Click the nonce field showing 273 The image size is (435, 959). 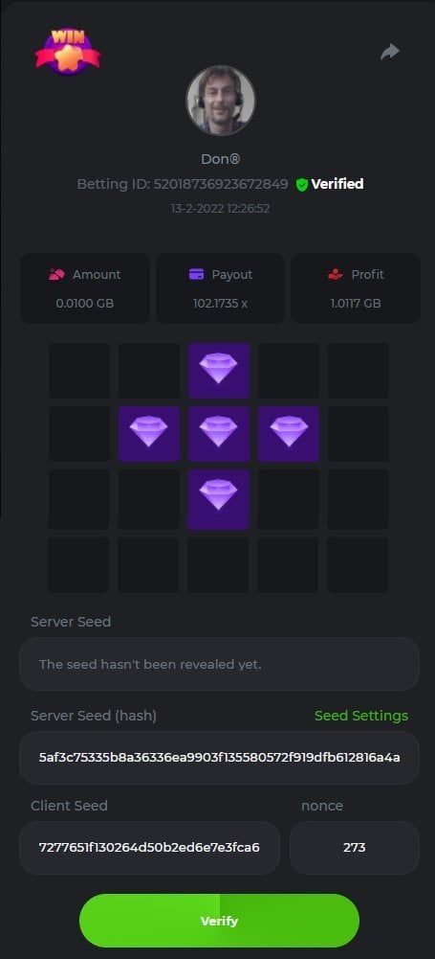355,848
